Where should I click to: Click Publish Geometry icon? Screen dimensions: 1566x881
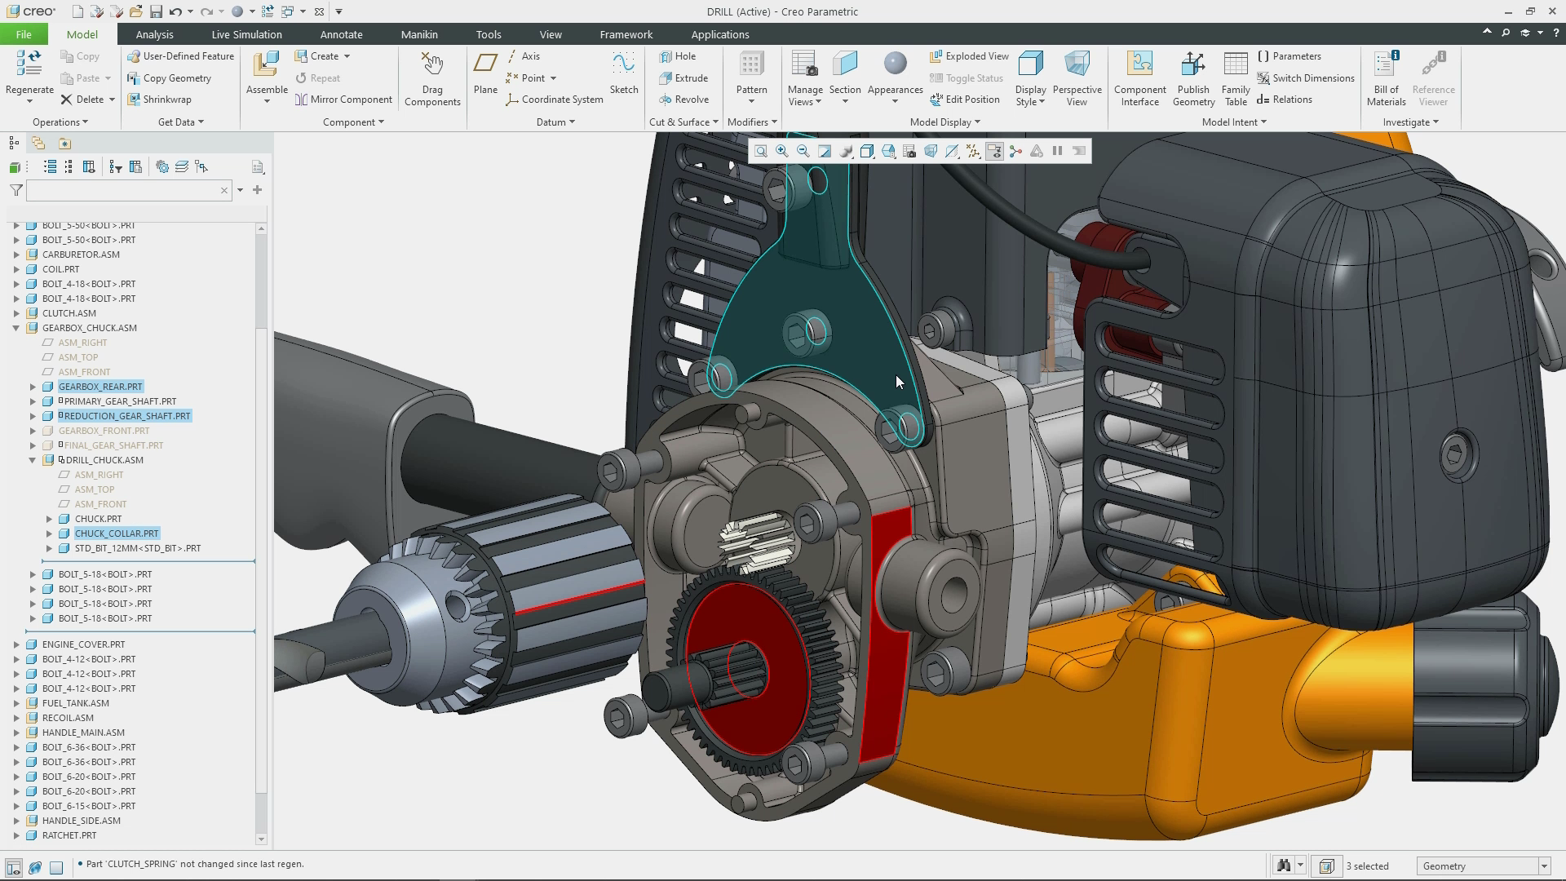[1193, 64]
